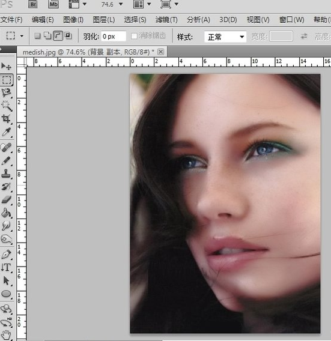This screenshot has height=341, width=331.
Task: Click the 宽度 width input field
Action: (x=281, y=36)
